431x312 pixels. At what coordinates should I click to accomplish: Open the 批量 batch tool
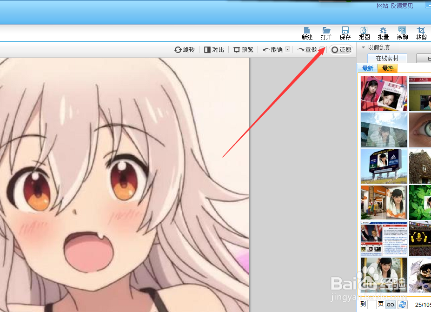coord(383,33)
